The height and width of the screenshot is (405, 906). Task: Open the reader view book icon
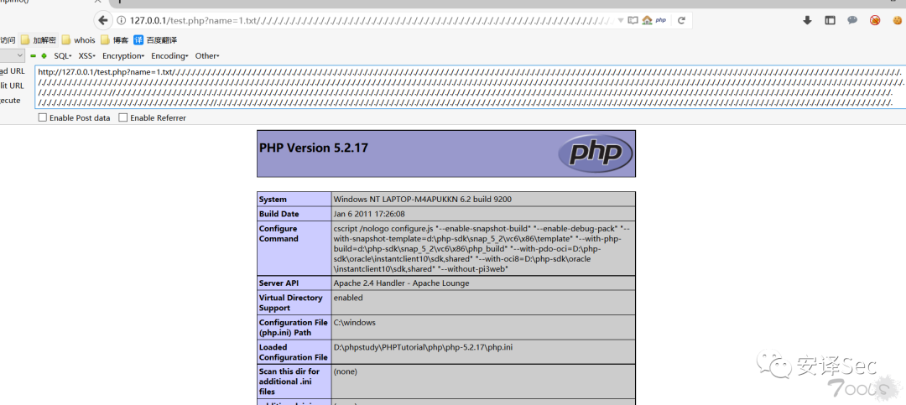633,20
